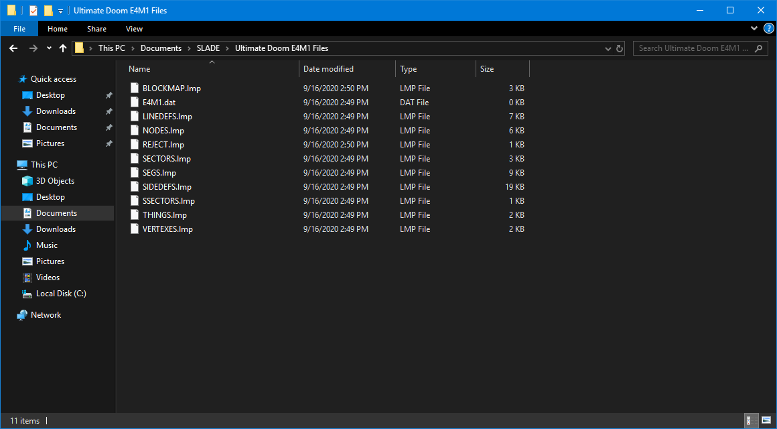Click Downloads under This PC
The image size is (777, 429).
tap(56, 229)
